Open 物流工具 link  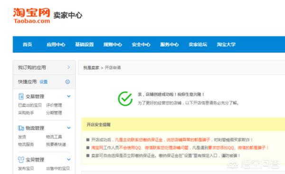54,137
